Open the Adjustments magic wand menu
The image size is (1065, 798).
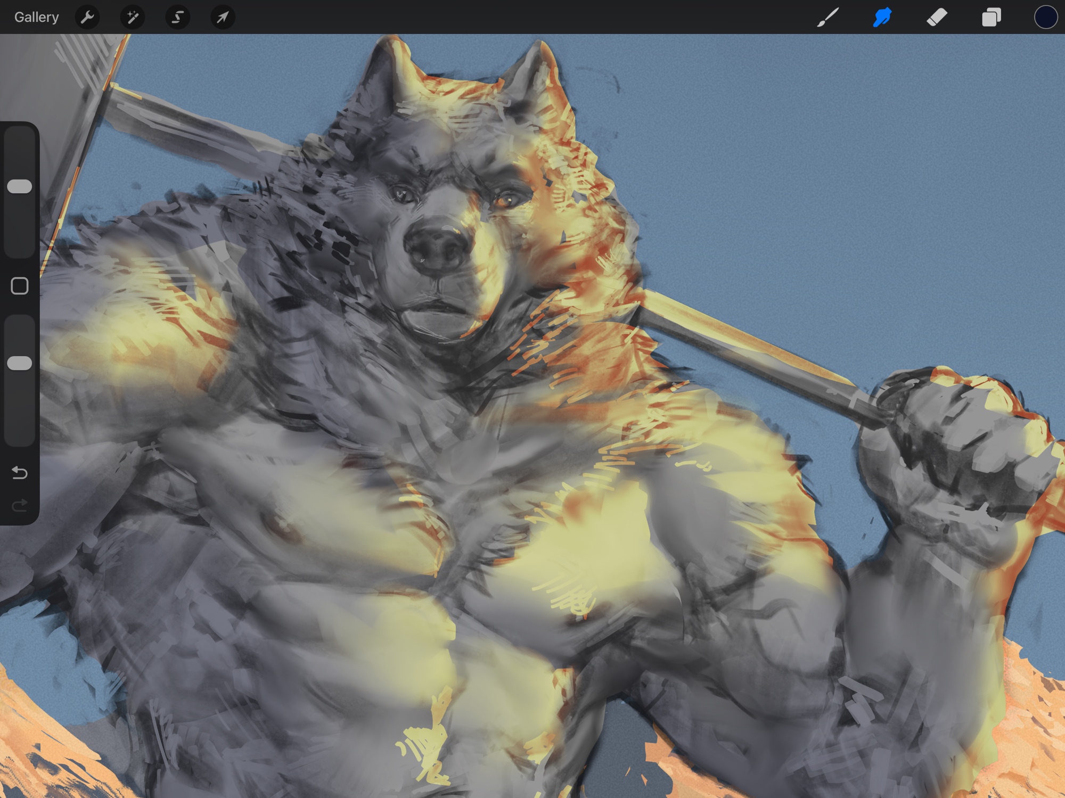point(132,17)
